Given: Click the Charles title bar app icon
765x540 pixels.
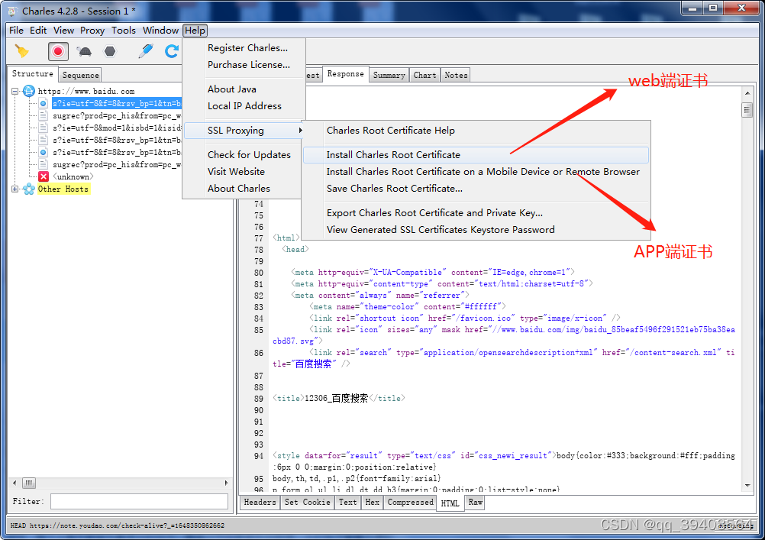Looking at the screenshot, I should pos(13,11).
